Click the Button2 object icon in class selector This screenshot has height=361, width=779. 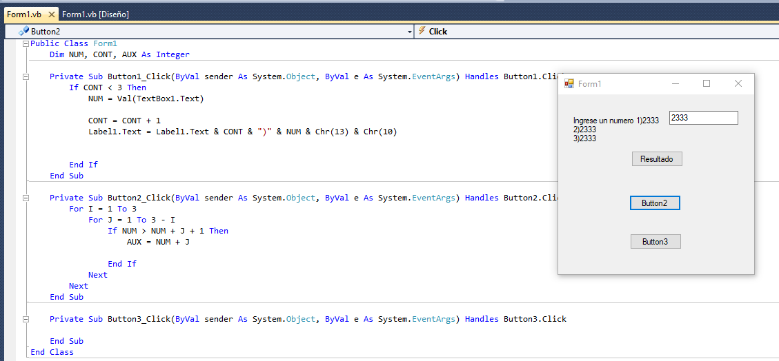[x=23, y=31]
